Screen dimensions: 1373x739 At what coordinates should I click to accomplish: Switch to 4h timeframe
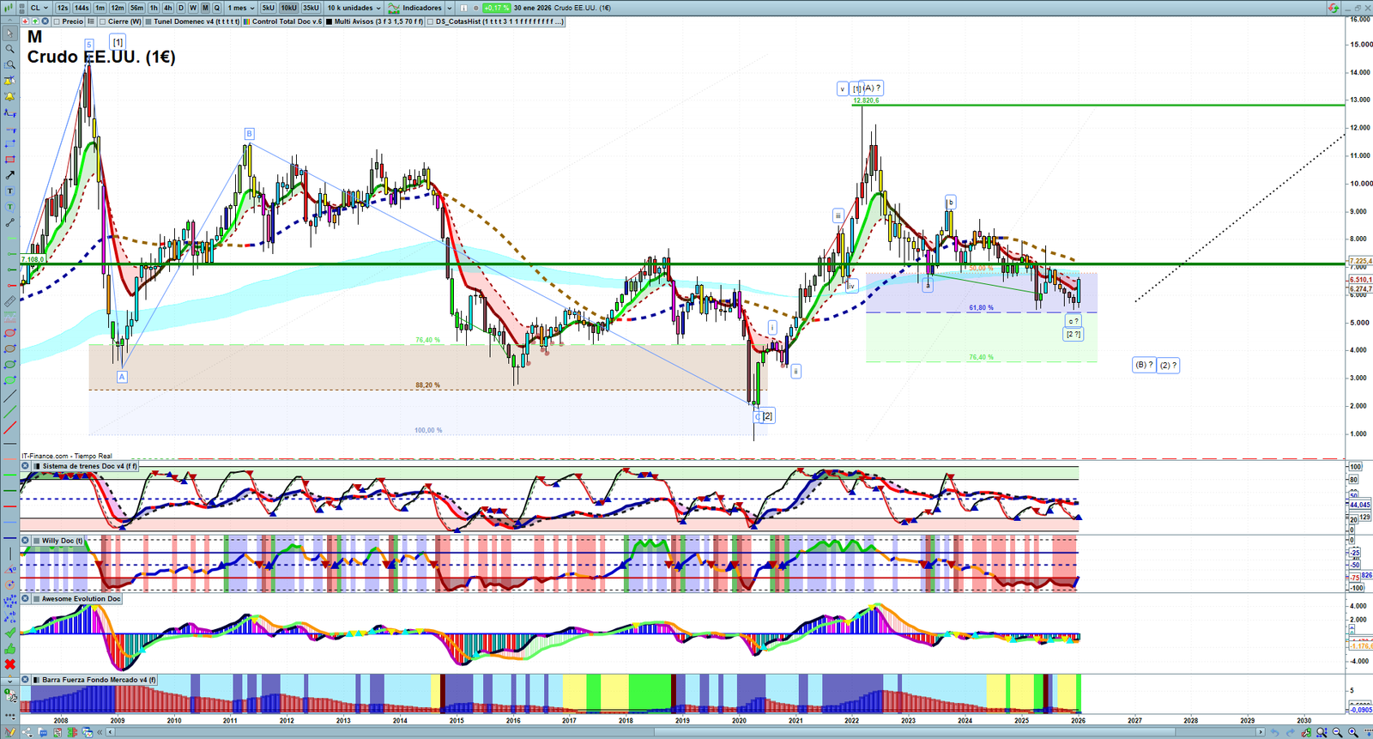[x=167, y=8]
